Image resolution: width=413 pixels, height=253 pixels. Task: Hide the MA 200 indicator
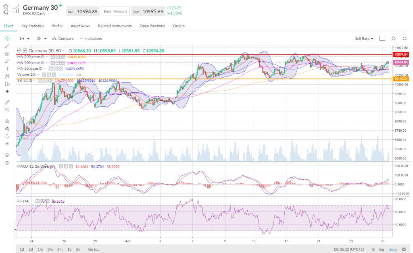[x=53, y=57]
